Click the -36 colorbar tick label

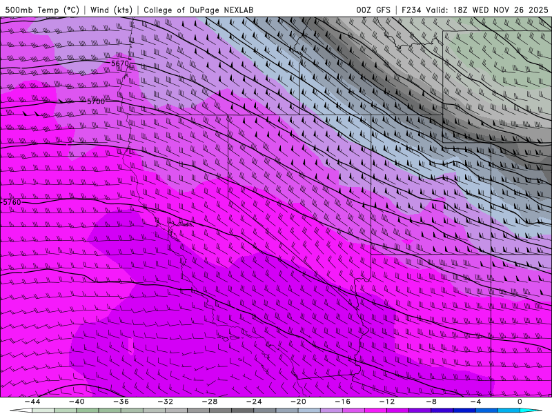121,402
